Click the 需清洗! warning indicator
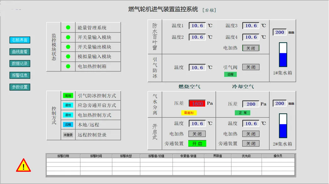The height and width of the screenshot is (184, 329). pos(190,113)
